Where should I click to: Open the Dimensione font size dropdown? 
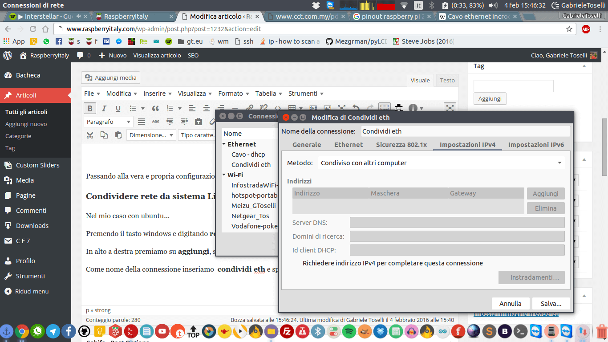click(151, 135)
